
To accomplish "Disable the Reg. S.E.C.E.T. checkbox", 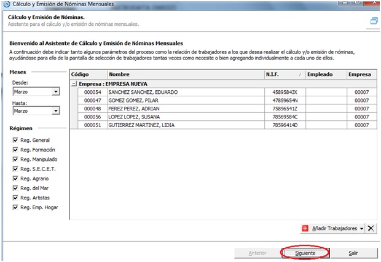I will pyautogui.click(x=15, y=169).
